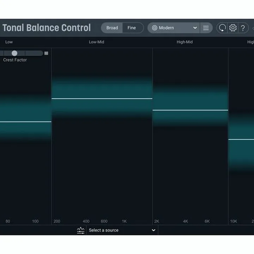Screen dimensions: 254x254
Task: Click the 4K frequency label
Action: [185, 221]
